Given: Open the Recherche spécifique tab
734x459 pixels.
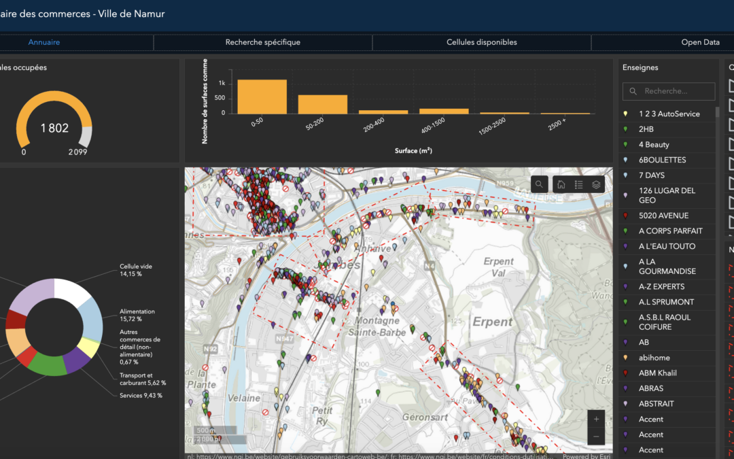Looking at the screenshot, I should click(x=263, y=42).
